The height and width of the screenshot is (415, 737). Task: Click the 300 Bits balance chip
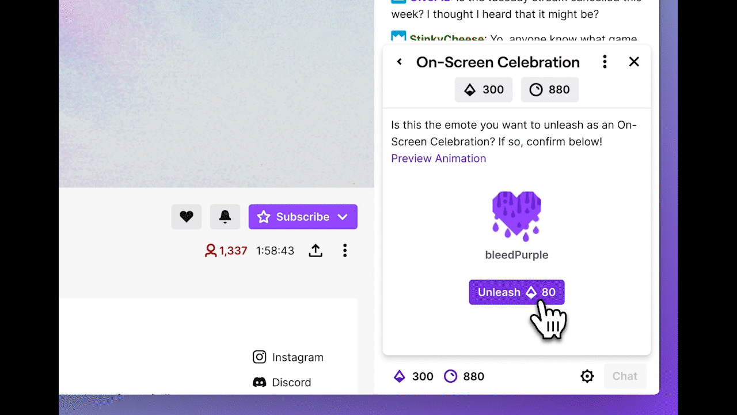484,90
